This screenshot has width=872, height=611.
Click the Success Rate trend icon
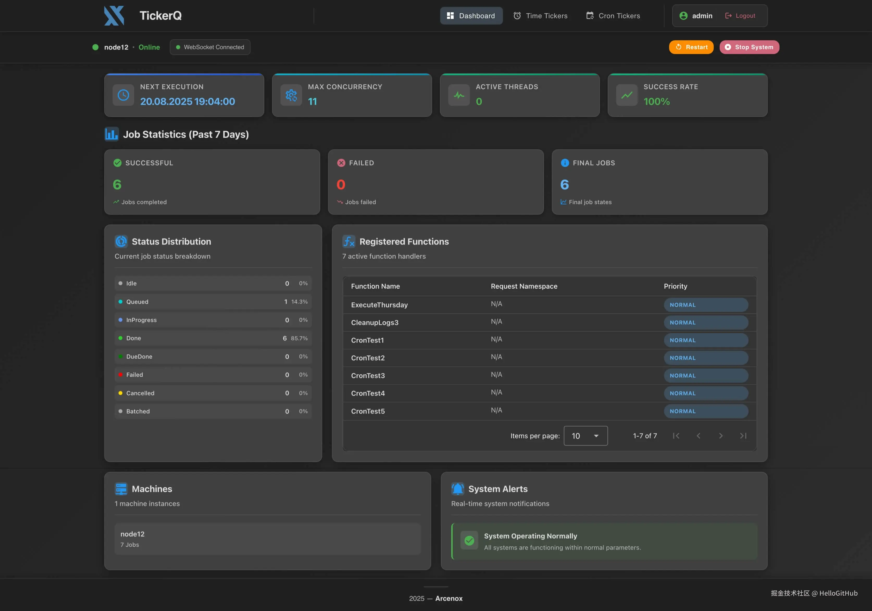point(627,95)
